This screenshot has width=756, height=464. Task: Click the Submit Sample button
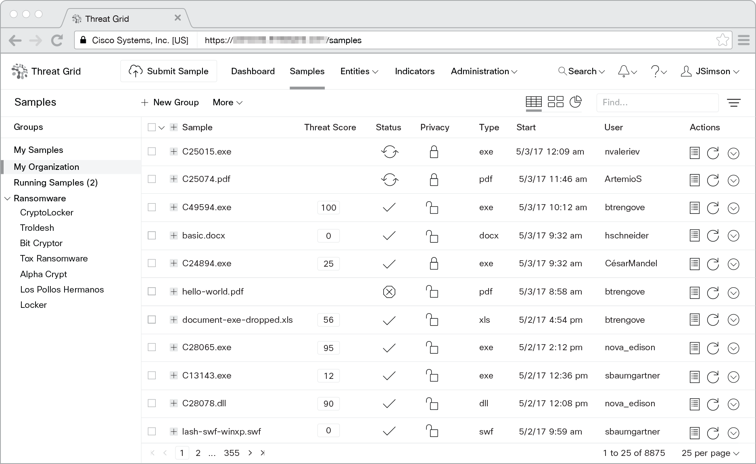tap(169, 71)
